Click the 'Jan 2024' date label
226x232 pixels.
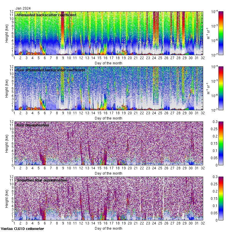tap(23, 8)
